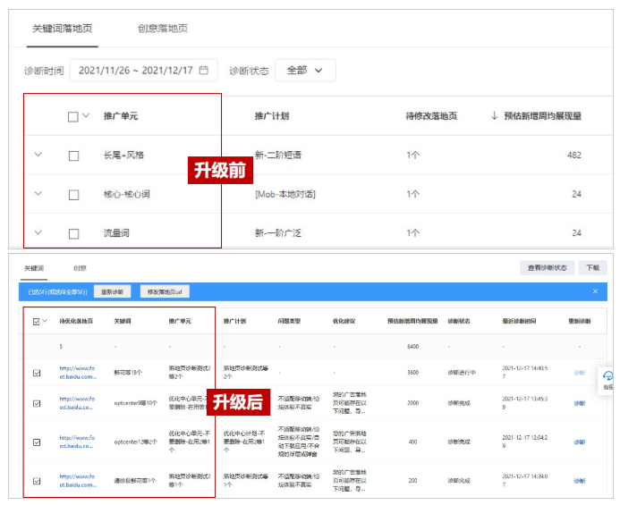Switch to the 创意落地页 tab
Viewport: 620px width, 505px height.
pos(163,29)
